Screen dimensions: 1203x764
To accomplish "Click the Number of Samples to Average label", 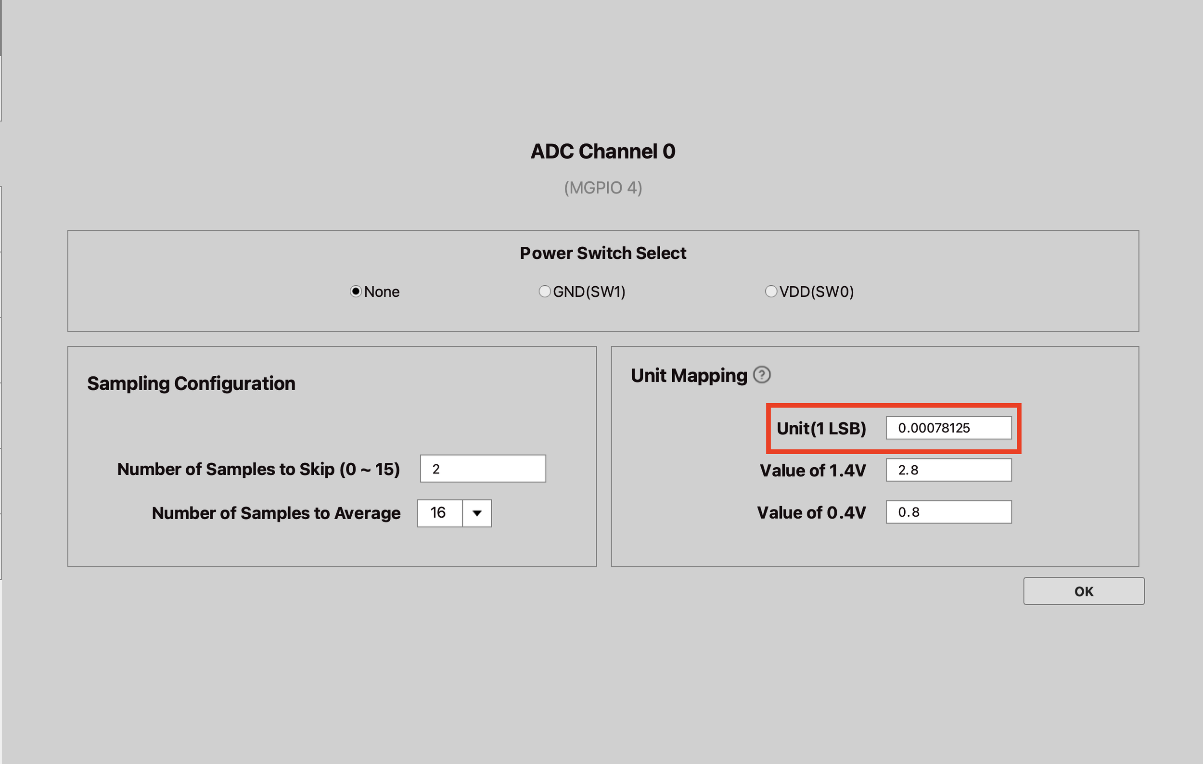I will click(276, 513).
